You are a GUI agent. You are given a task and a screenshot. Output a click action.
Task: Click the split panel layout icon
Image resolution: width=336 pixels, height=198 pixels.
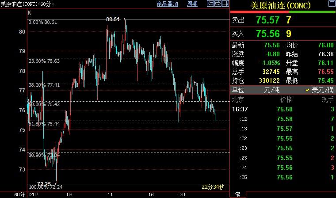click(225, 4)
